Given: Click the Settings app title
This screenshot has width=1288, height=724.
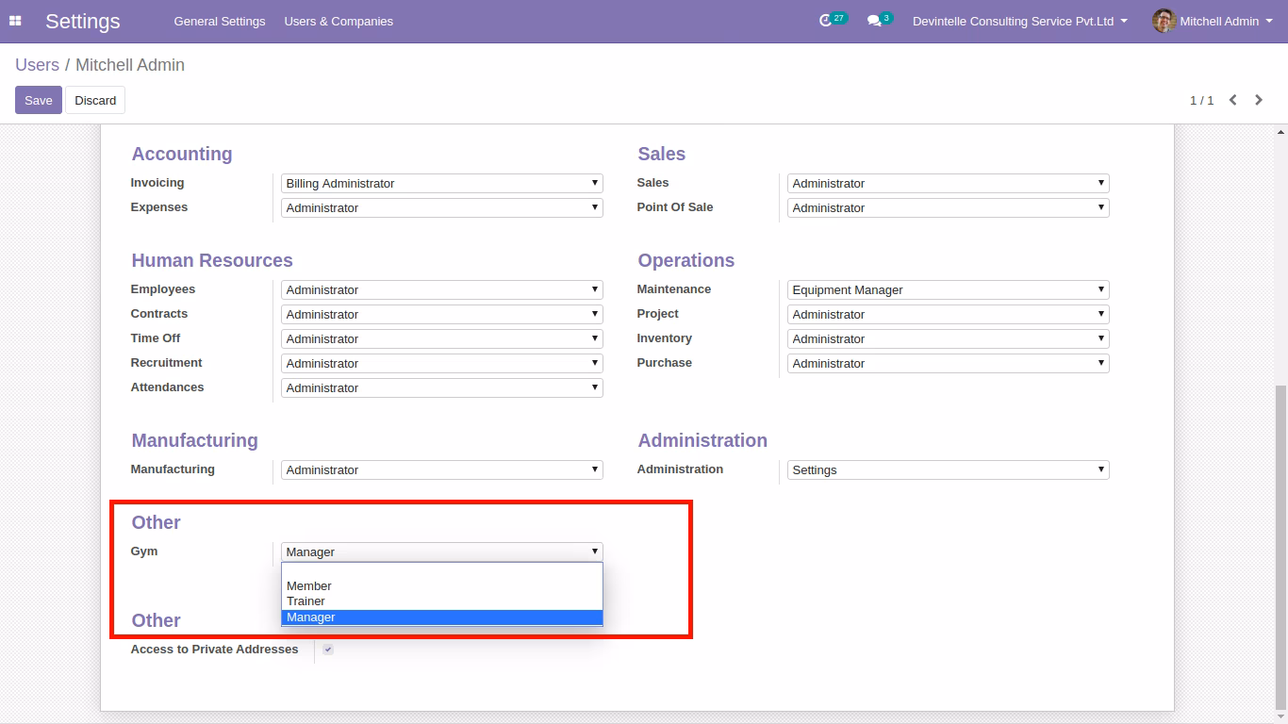Looking at the screenshot, I should click(83, 21).
